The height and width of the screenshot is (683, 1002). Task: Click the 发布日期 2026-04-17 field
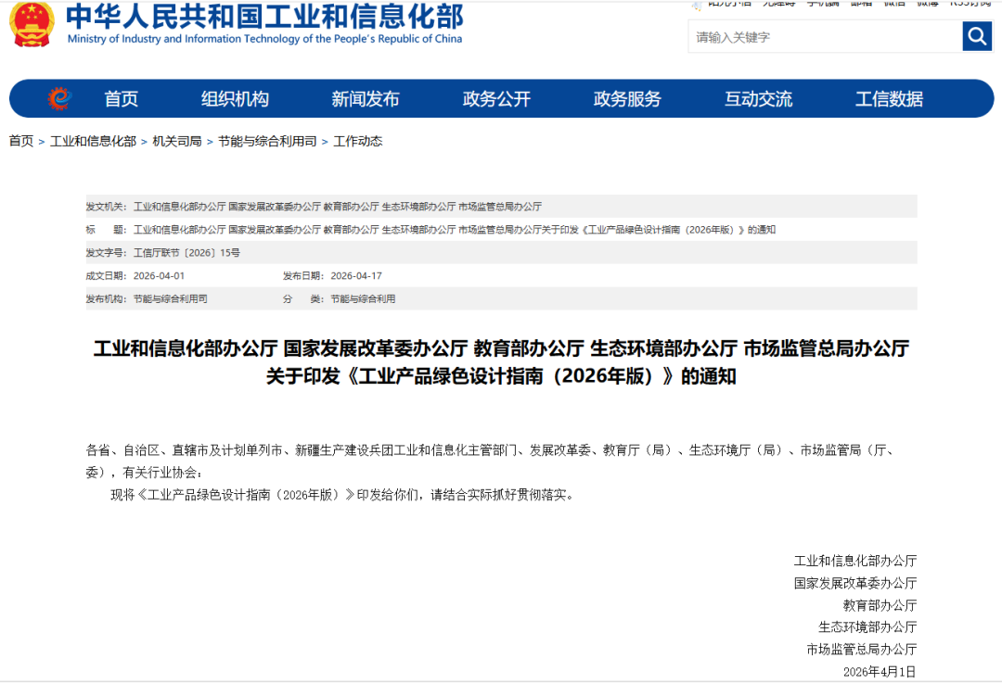point(332,276)
